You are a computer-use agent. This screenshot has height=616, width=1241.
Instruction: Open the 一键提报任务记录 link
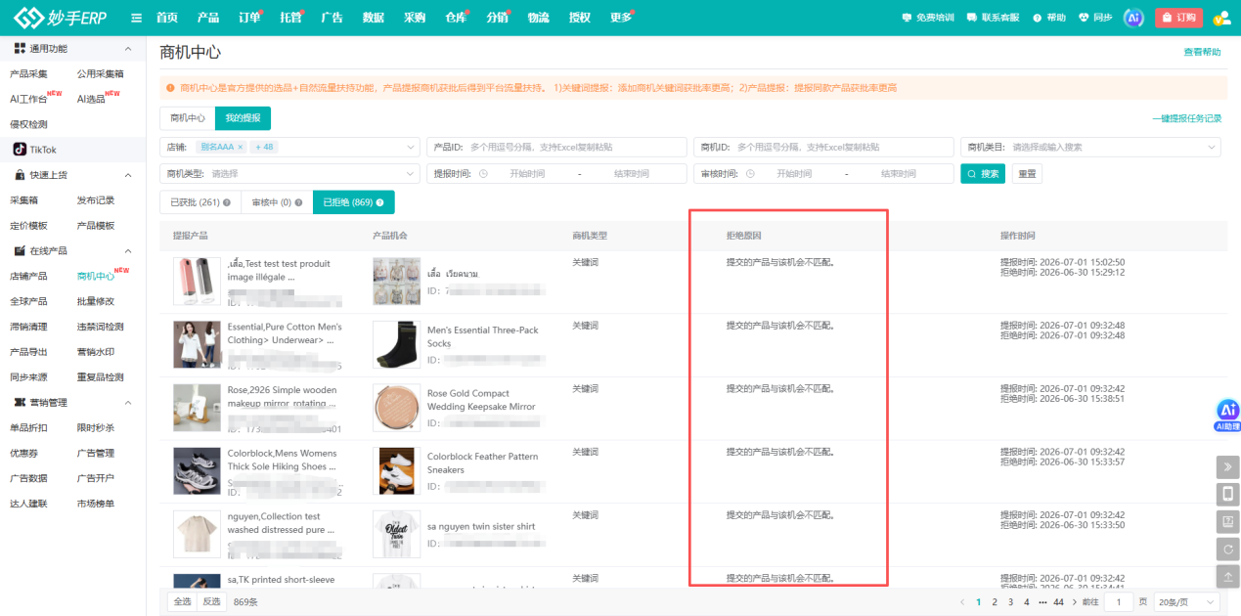click(x=1187, y=118)
